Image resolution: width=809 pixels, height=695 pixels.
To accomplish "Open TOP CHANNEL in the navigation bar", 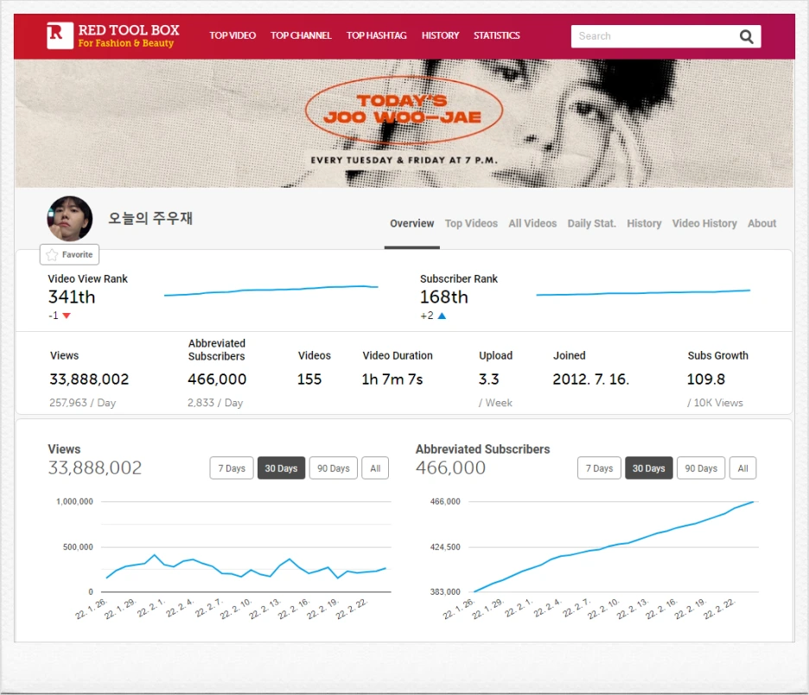I will (x=301, y=35).
